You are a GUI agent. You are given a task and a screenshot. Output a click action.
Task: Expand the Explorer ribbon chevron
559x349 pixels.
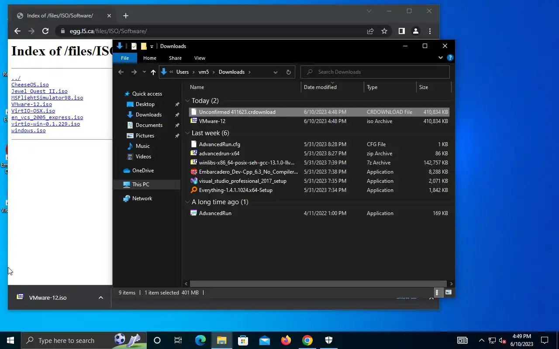coord(440,58)
